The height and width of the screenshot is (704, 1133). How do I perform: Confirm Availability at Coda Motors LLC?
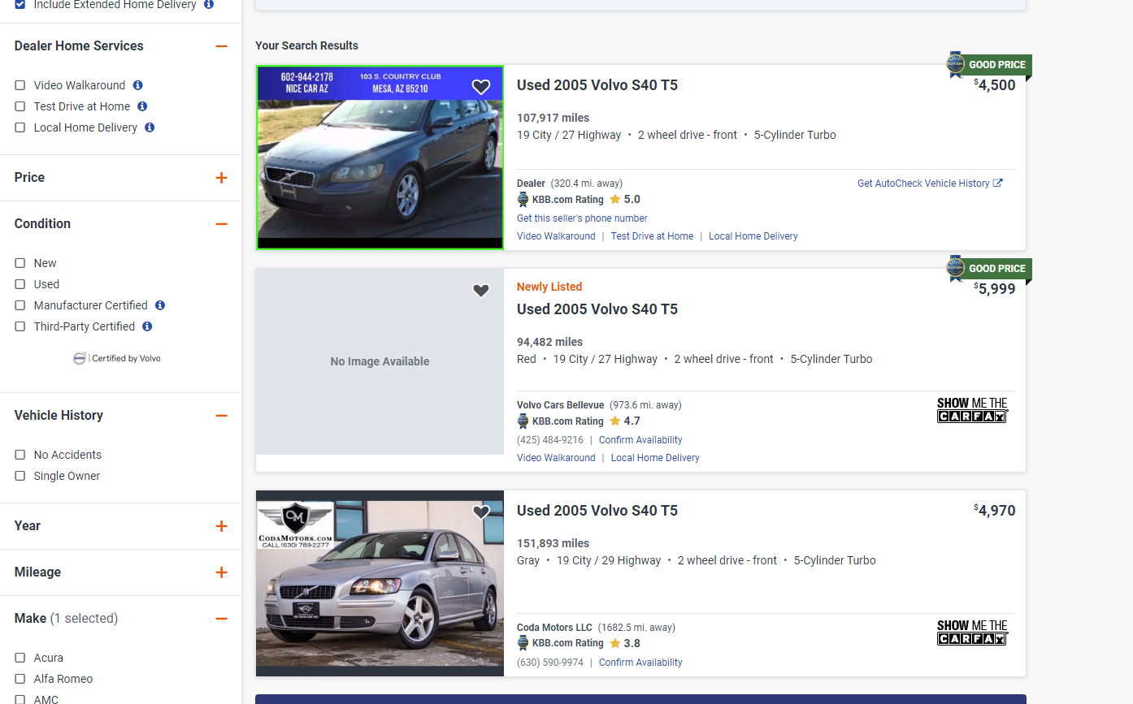pos(640,663)
